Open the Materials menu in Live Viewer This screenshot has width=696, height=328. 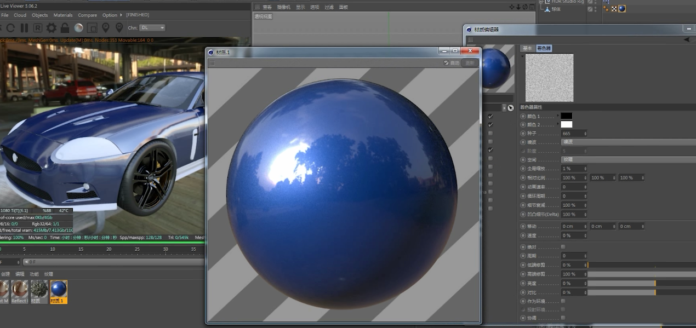(x=63, y=15)
